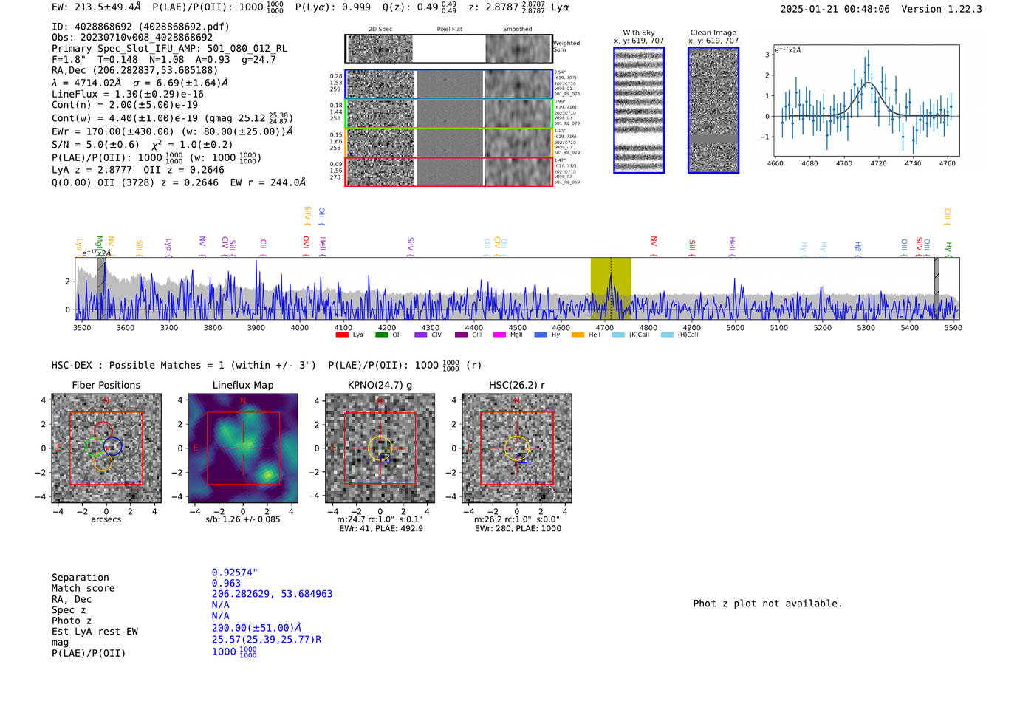Click the timestamp '2025-01-21 00:48:06'
Screen dimensions: 1034x704
tap(835, 9)
